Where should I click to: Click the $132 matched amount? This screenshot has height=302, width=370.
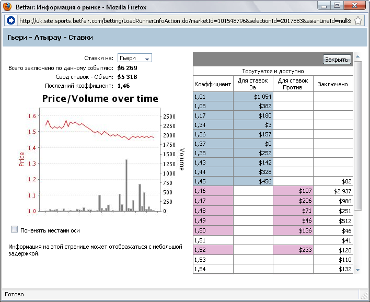pos(345,269)
